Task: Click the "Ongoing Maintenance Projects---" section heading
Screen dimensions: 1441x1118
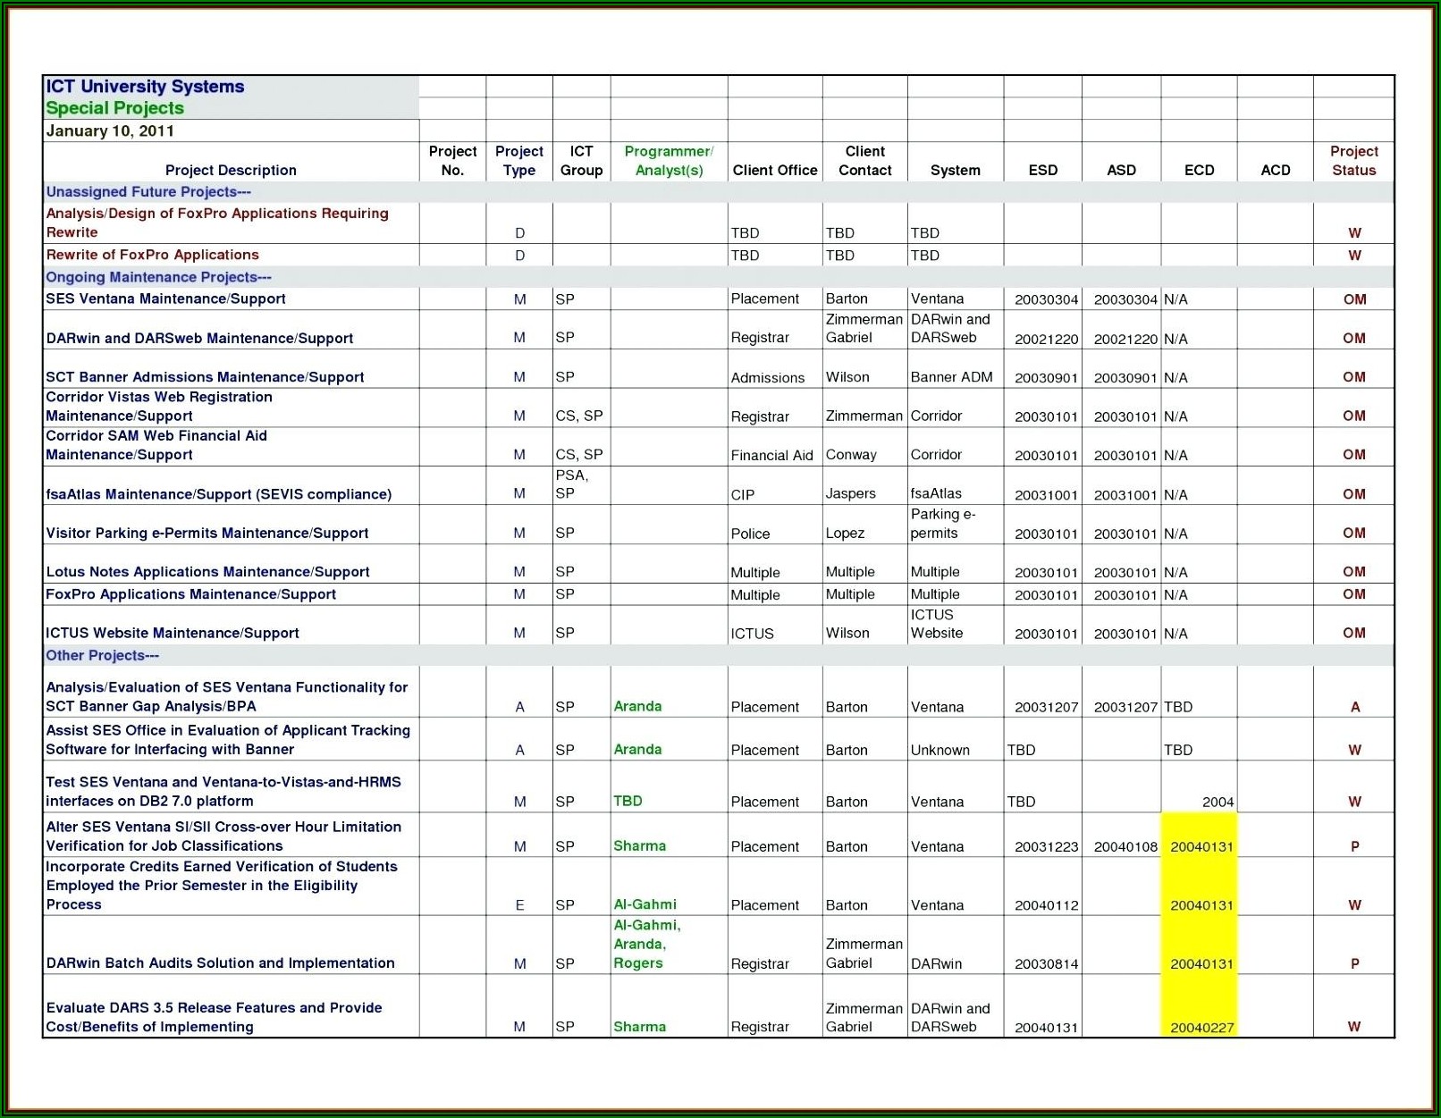Action: [x=159, y=277]
